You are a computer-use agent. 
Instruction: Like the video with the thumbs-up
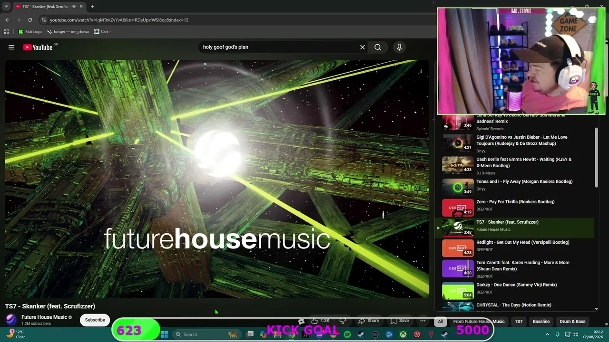[321, 321]
